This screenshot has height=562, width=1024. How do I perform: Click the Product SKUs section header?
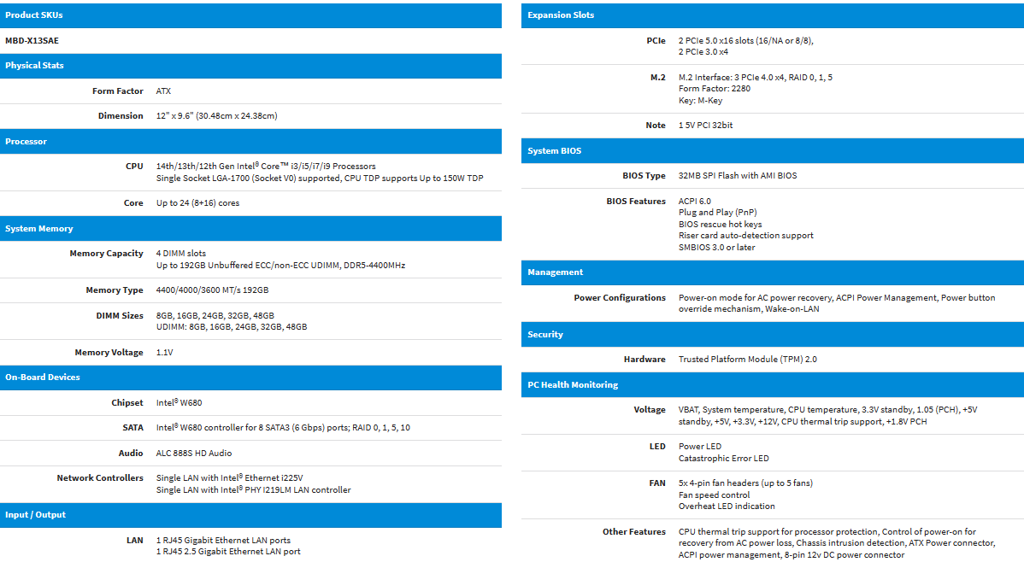[x=250, y=15]
